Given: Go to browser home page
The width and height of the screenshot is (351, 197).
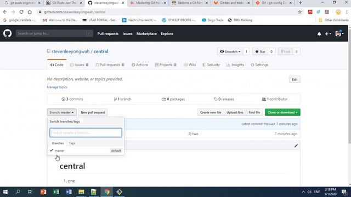Looking at the screenshot, I should [x=30, y=12].
